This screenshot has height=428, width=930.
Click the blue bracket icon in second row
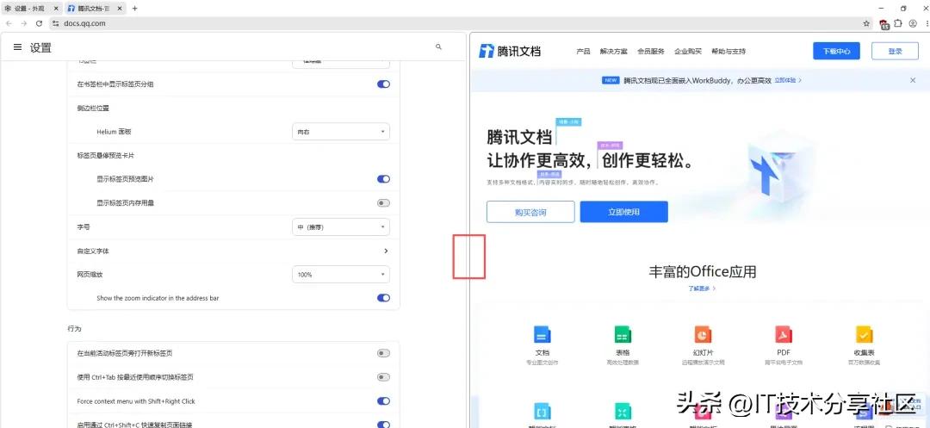(x=542, y=411)
